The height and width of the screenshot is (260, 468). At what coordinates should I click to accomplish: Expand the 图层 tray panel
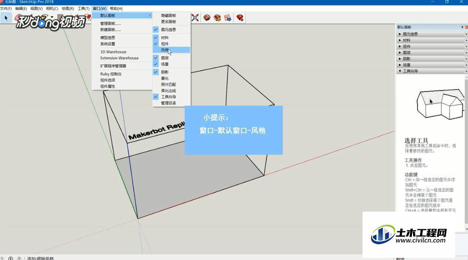(x=400, y=53)
